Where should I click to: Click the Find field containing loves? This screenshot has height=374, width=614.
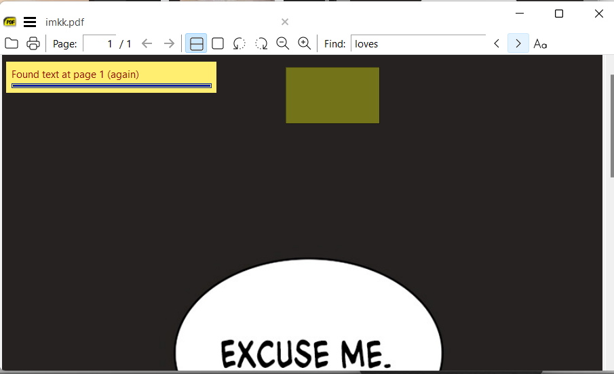418,43
